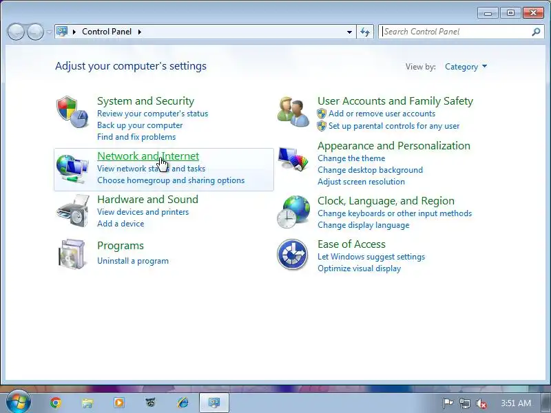Screen dimensions: 551x413
Task: Go back with the Back arrow button
Action: tap(16, 32)
